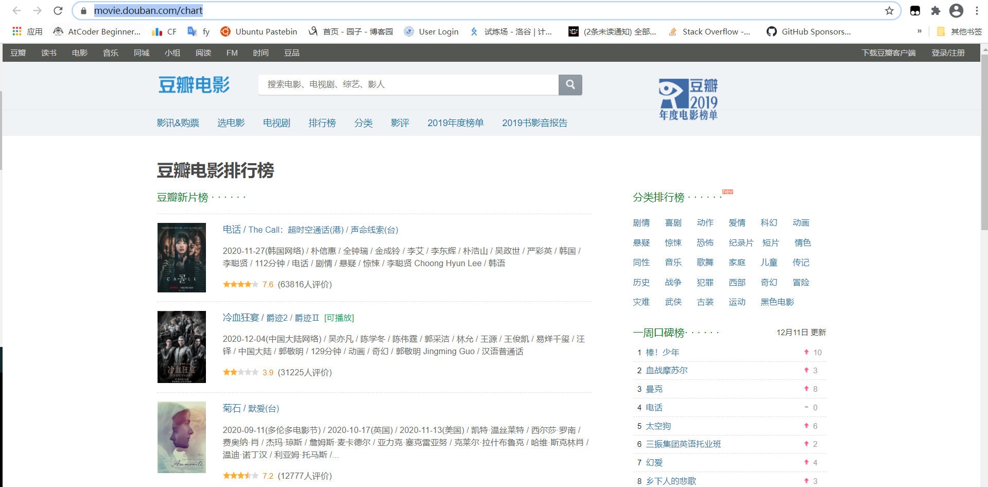The image size is (988, 487).
Task: Bookmark this page with the star icon
Action: click(889, 11)
